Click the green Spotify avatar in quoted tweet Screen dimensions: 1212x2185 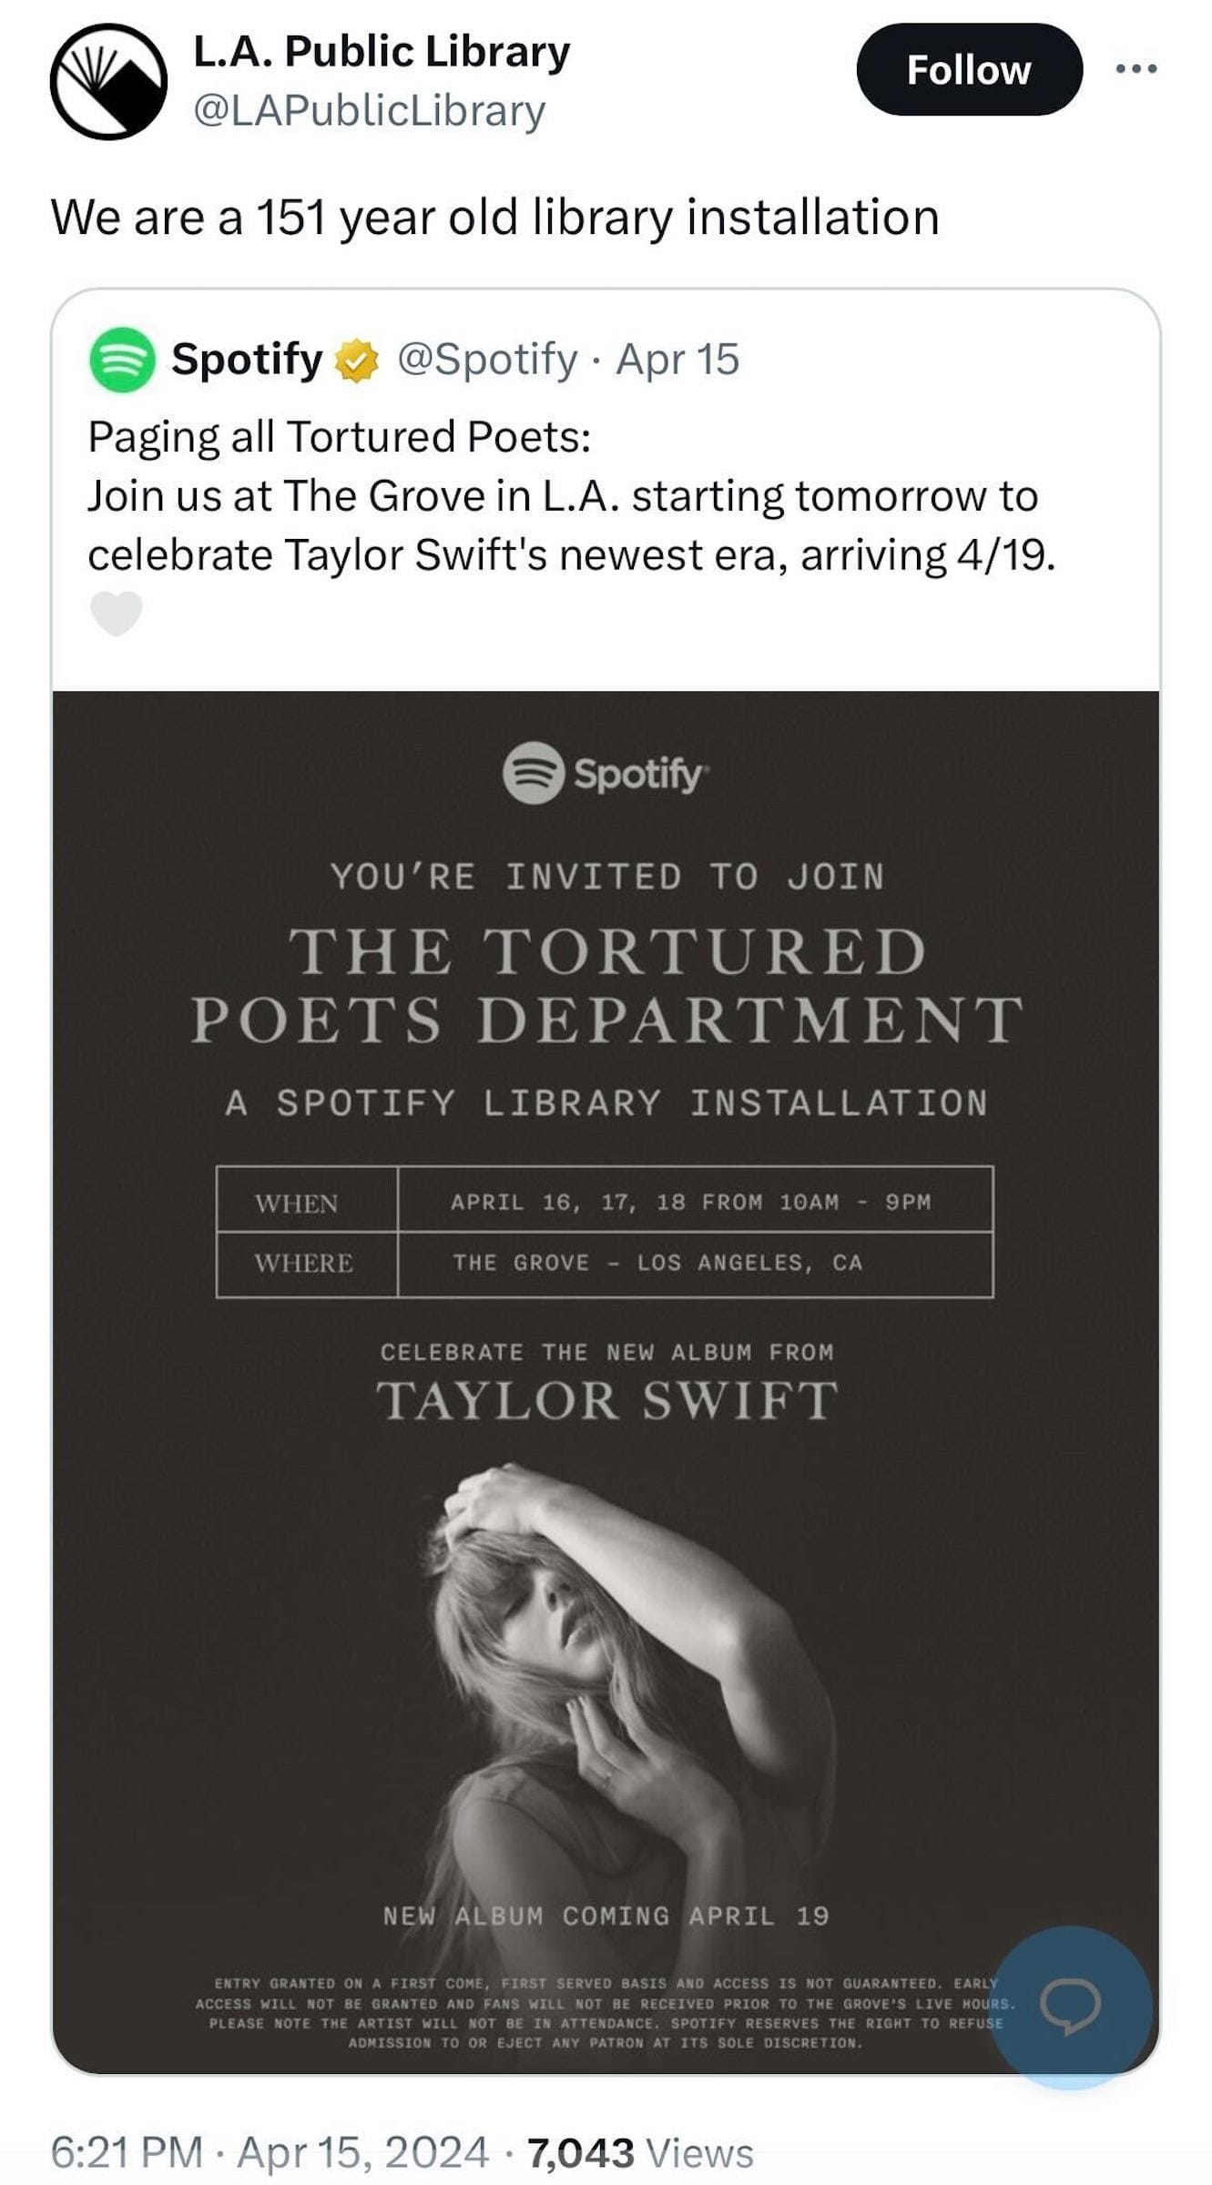(122, 360)
